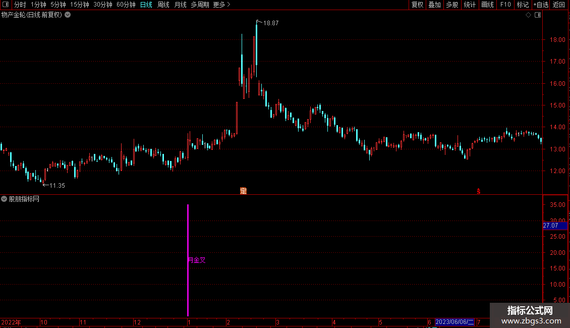Expand dropdown next to 物产金轮 title
The width and height of the screenshot is (570, 328).
pyautogui.click(x=68, y=15)
